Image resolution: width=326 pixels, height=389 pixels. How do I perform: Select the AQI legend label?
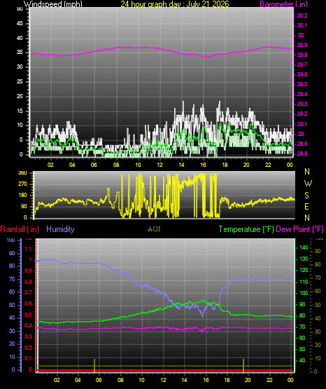click(x=154, y=229)
